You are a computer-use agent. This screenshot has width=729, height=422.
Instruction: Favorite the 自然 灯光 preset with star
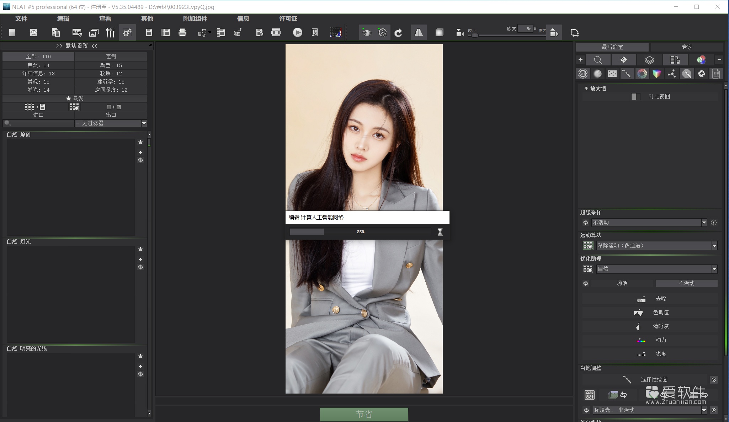140,249
